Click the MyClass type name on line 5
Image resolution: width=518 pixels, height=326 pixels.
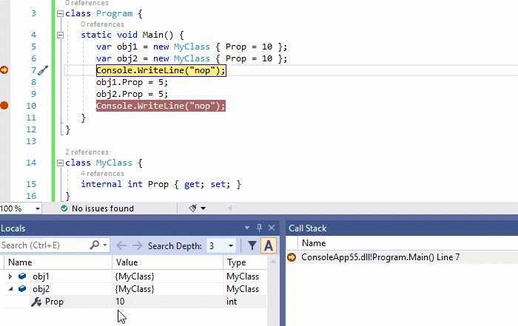[x=192, y=47]
